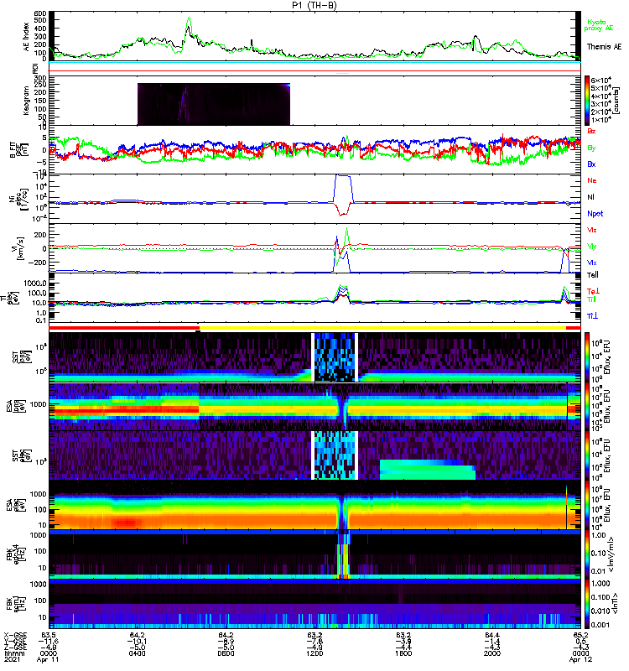Pick the red "Ne" density legend label
Image resolution: width=629 pixels, height=671 pixels.
pyautogui.click(x=592, y=180)
